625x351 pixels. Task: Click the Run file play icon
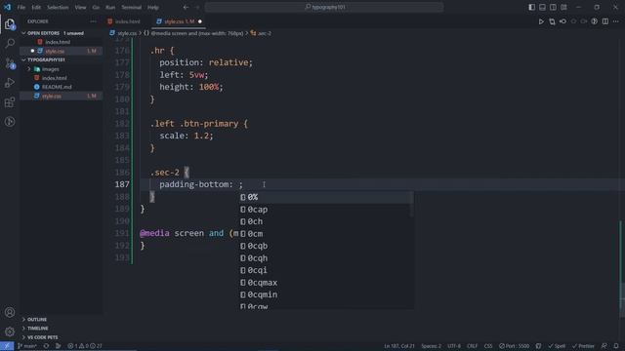point(541,21)
